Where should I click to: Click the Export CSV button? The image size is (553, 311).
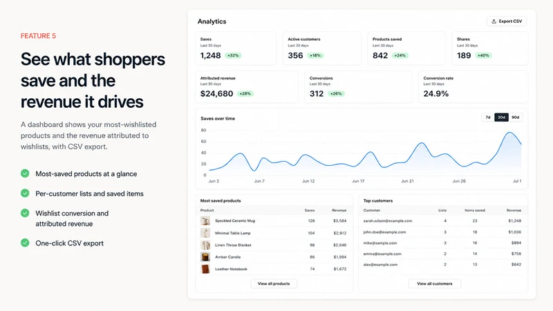pos(507,21)
